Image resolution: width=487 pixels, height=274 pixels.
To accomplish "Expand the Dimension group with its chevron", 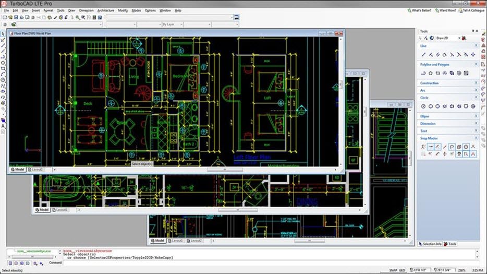I will pos(476,124).
